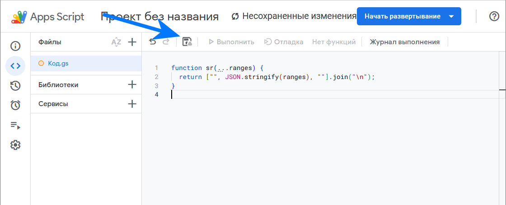Add a new file with plus icon
Viewport: 506px width, 205px height.
click(x=132, y=42)
